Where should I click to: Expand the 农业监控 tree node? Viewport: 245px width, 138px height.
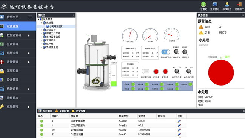[41, 30]
